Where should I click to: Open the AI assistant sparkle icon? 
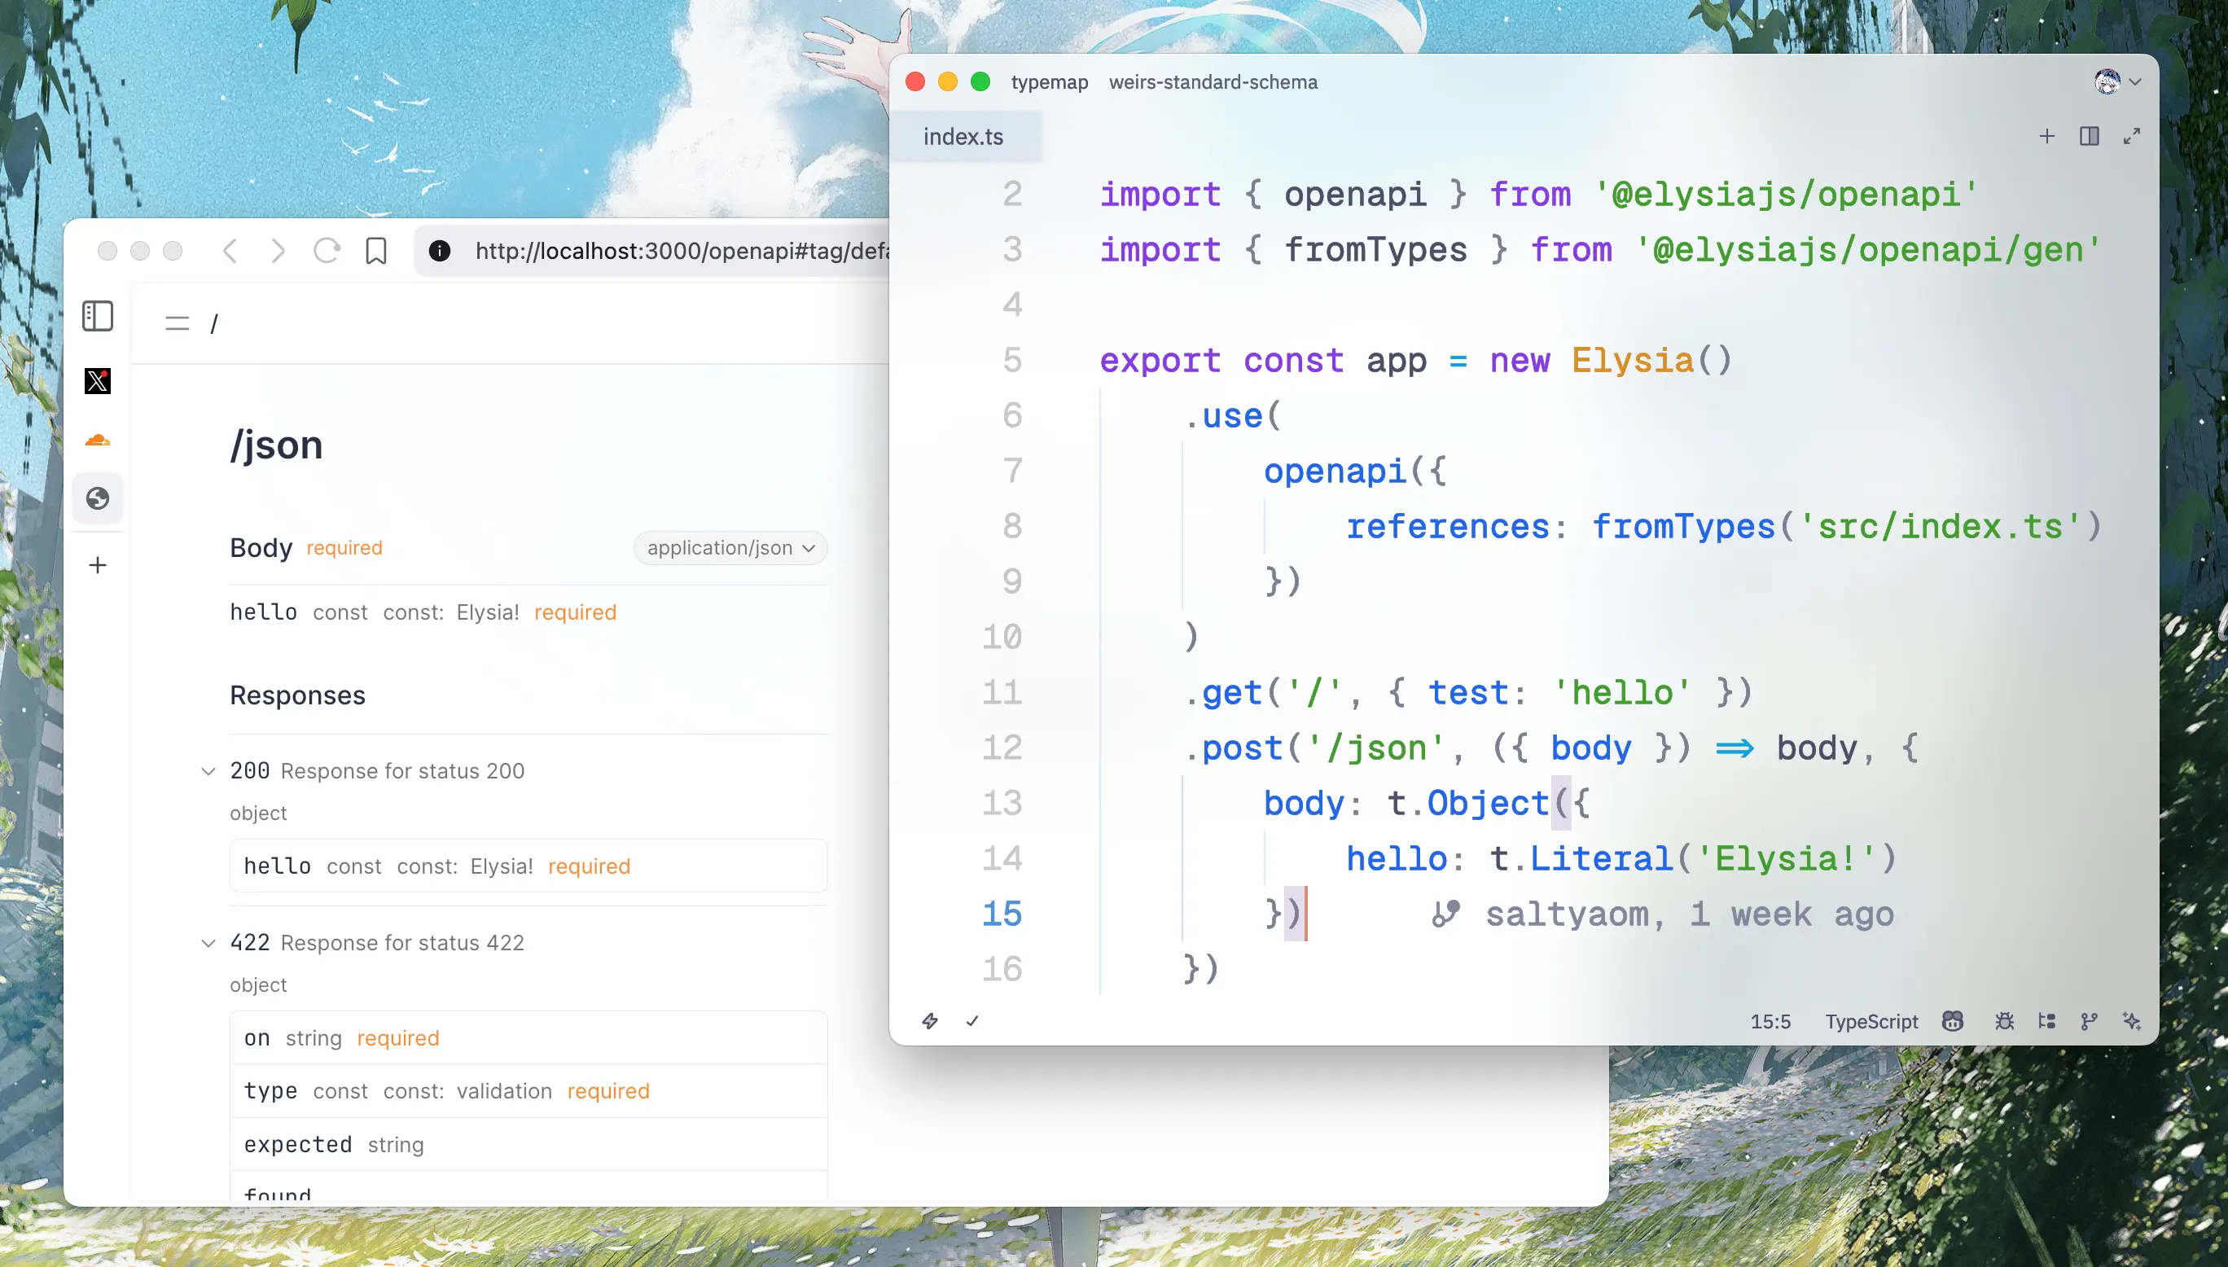click(2130, 1021)
